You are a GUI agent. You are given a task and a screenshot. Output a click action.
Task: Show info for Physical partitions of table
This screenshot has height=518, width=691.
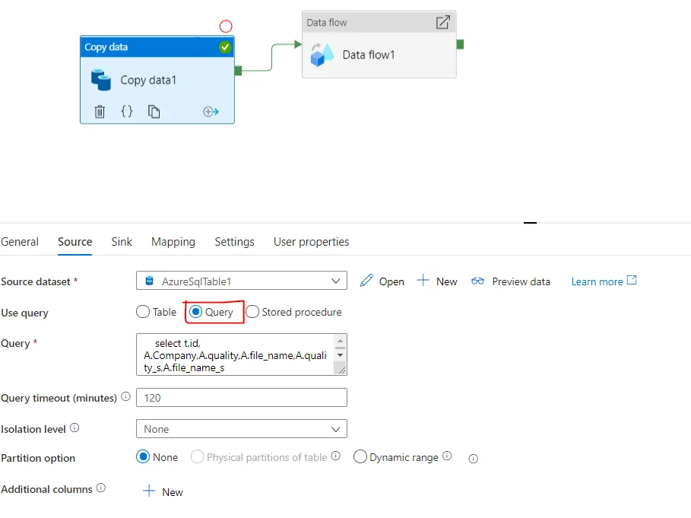[336, 456]
